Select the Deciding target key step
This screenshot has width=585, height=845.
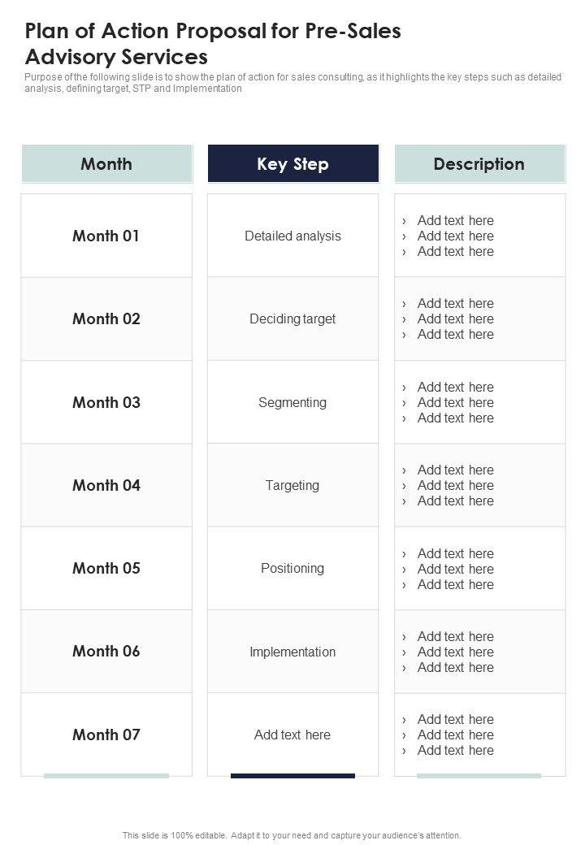click(x=292, y=319)
